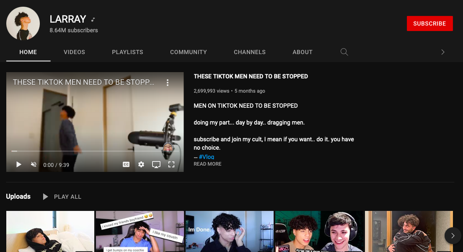The image size is (463, 252).
Task: Open the ABOUT tab
Action: 303,52
